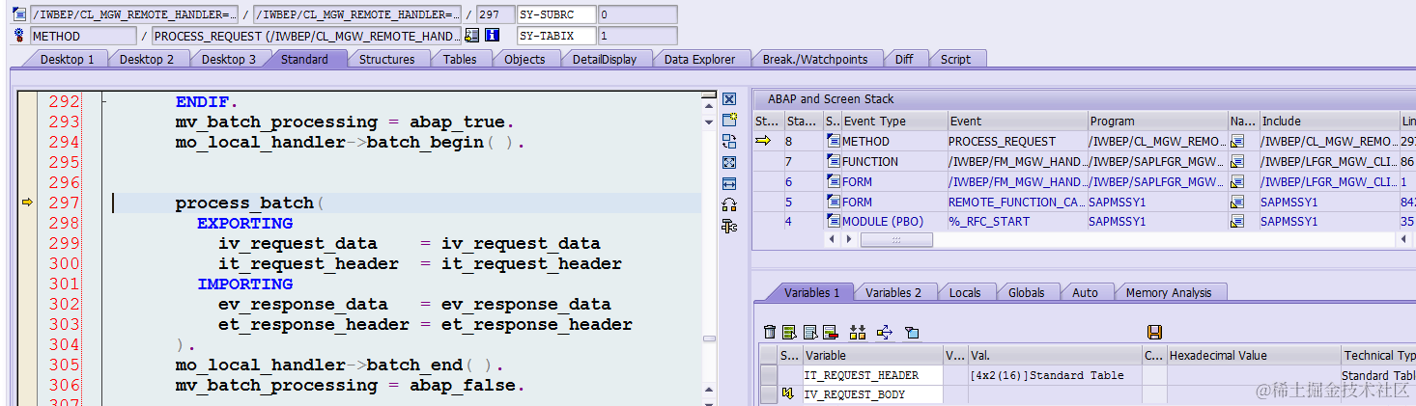This screenshot has height=406, width=1416.
Task: Click the fourth icon in Variables toolbar
Action: pyautogui.click(x=830, y=332)
